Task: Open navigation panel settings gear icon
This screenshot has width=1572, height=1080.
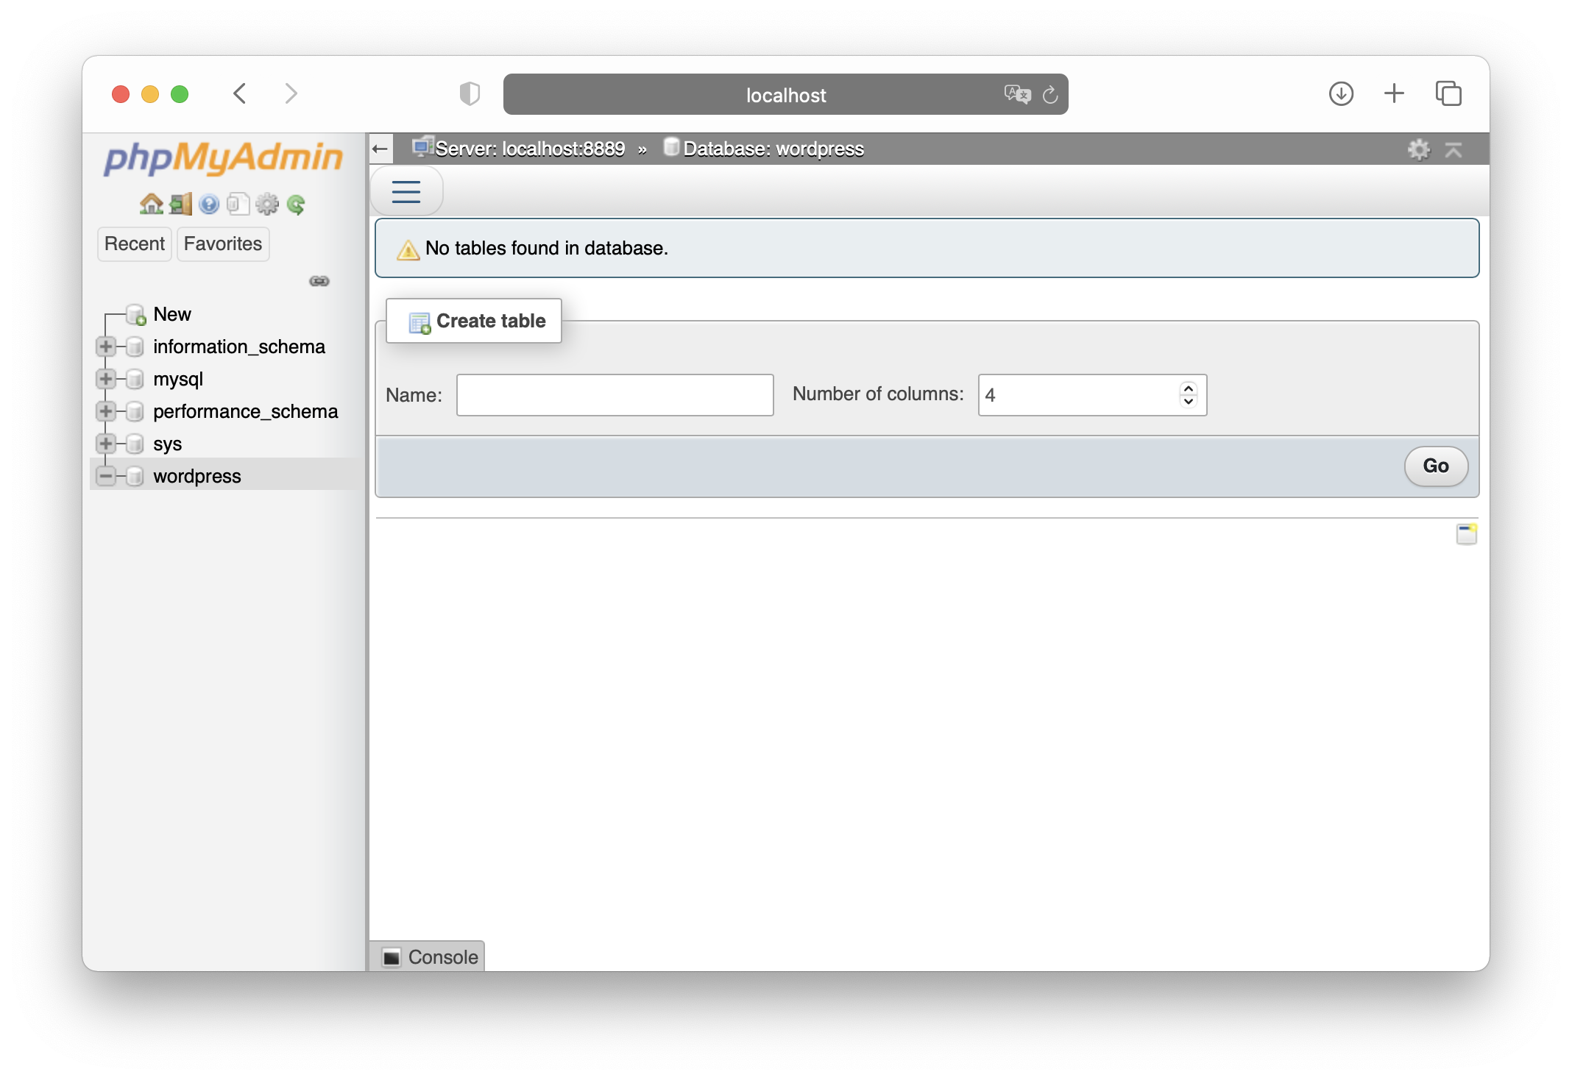Action: pyautogui.click(x=267, y=204)
